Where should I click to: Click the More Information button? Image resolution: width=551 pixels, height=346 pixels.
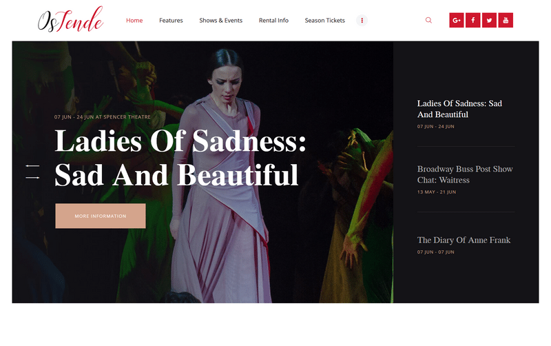pyautogui.click(x=101, y=216)
